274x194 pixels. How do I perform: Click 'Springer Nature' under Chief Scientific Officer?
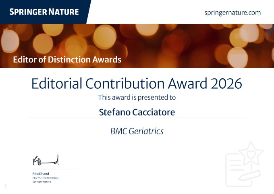coord(42,181)
